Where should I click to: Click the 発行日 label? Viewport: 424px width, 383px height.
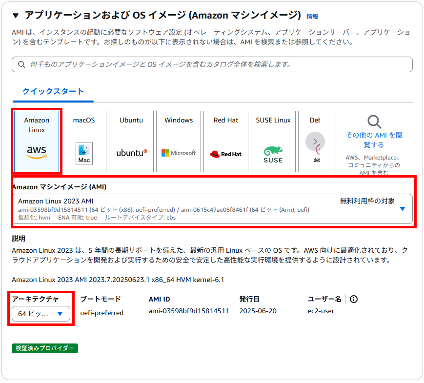[249, 299]
